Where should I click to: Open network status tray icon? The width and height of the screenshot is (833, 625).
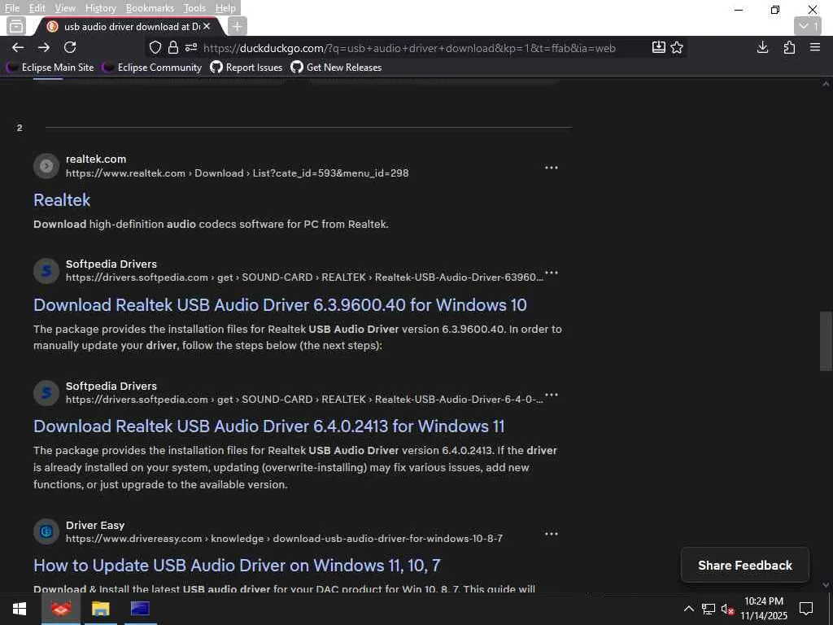pyautogui.click(x=708, y=609)
